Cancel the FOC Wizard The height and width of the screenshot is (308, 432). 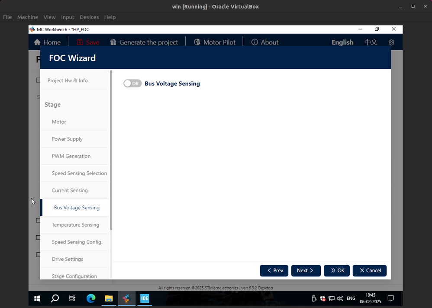(370, 270)
